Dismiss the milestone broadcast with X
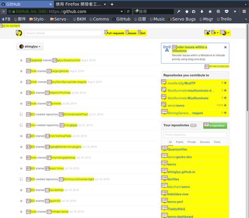This screenshot has height=218, width=249. (225, 47)
